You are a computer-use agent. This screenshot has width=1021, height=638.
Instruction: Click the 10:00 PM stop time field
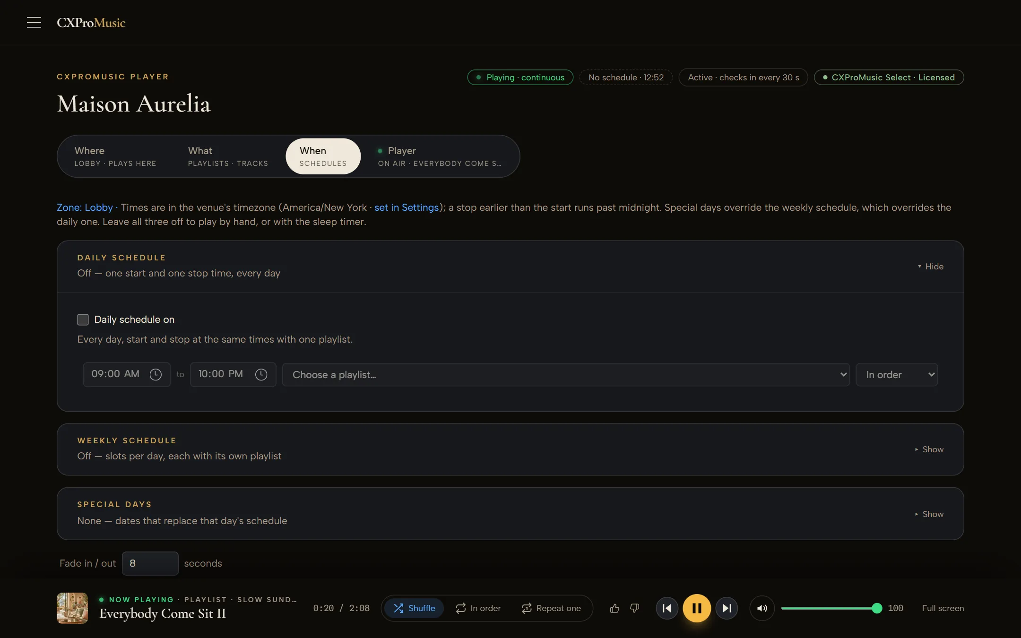233,374
